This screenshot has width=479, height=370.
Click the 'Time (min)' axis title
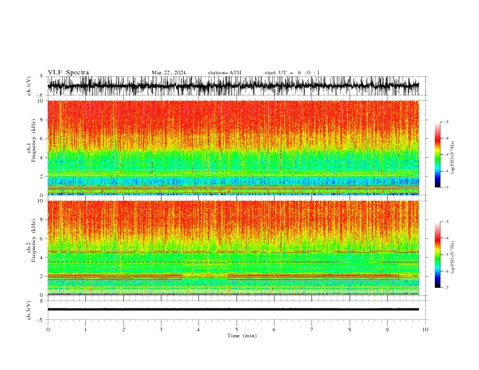point(242,336)
